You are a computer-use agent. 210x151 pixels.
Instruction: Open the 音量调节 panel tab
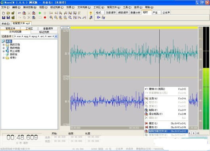pyautogui.click(x=48, y=29)
